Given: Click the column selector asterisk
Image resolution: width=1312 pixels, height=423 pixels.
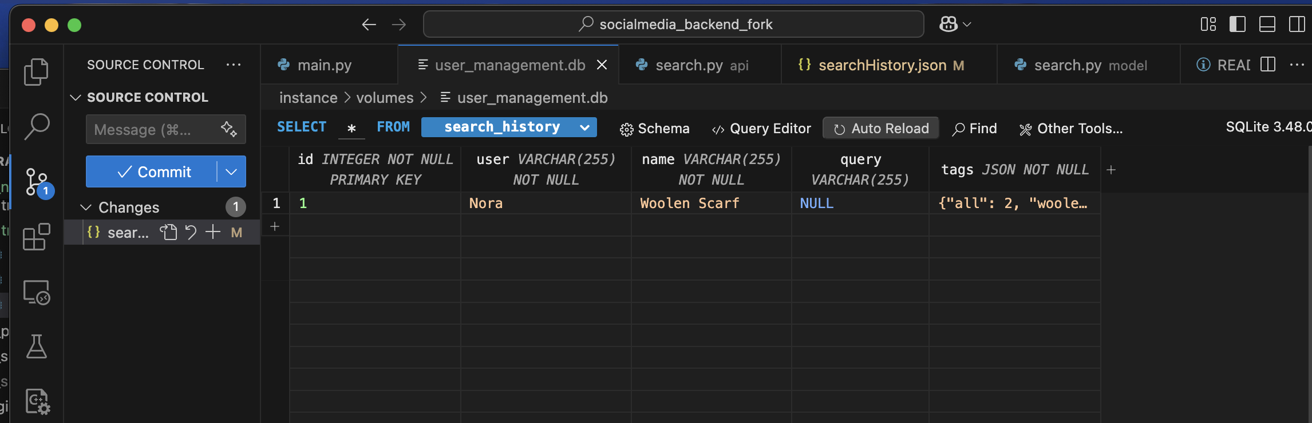Looking at the screenshot, I should point(351,128).
